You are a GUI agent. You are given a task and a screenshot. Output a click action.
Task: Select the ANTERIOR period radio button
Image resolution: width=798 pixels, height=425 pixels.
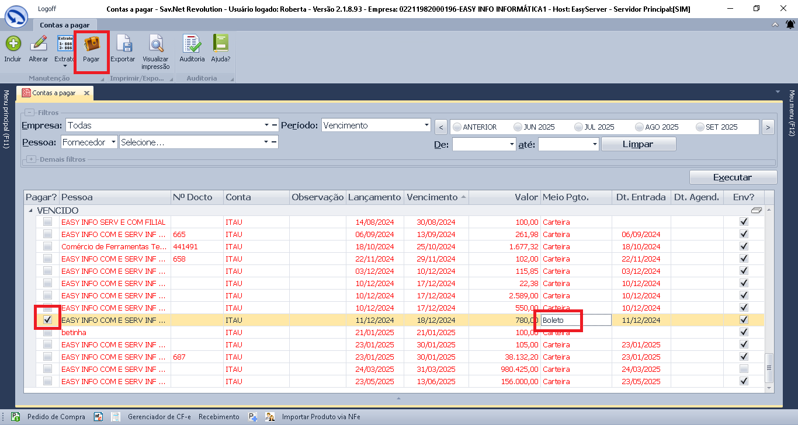point(457,127)
